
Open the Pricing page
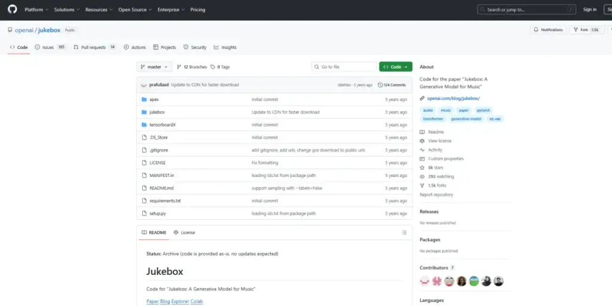point(197,10)
